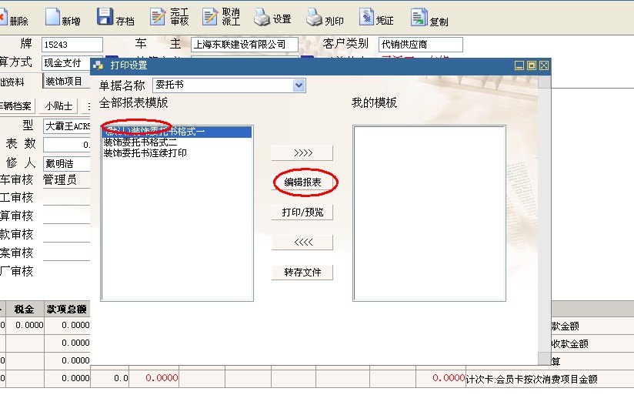Open 设置 printer settings icon
Viewport: 634px width, 395px height.
(262, 17)
